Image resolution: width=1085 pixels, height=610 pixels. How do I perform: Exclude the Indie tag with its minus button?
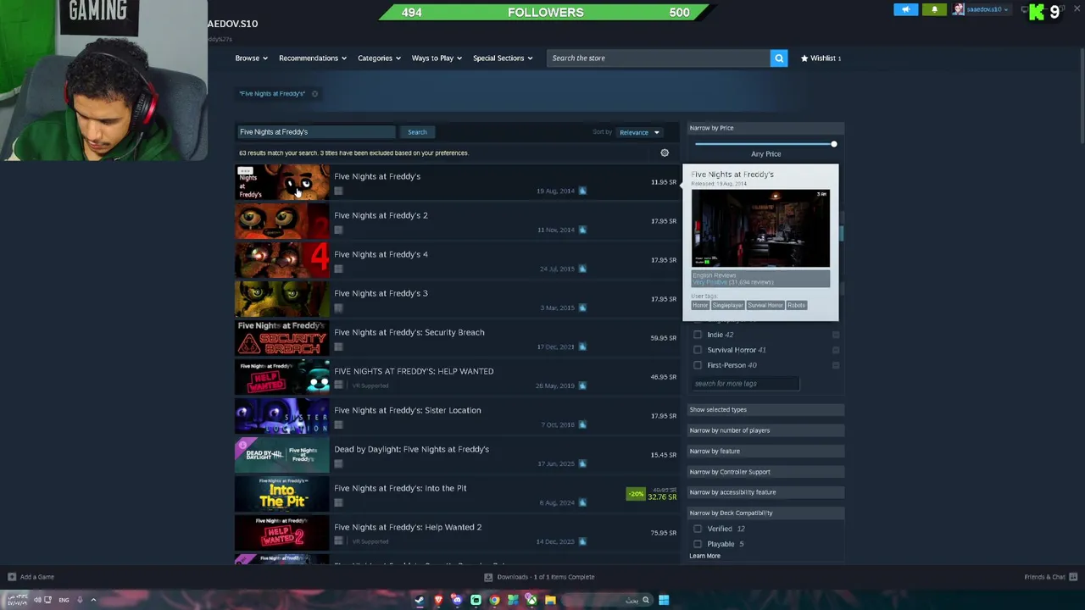tap(836, 335)
